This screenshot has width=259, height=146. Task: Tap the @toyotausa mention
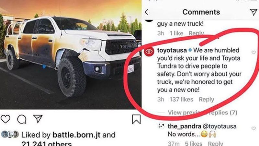[220, 126]
